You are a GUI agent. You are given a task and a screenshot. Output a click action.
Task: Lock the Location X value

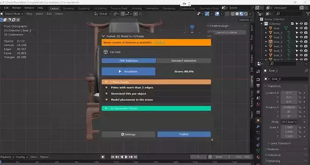pyautogui.click(x=300, y=93)
